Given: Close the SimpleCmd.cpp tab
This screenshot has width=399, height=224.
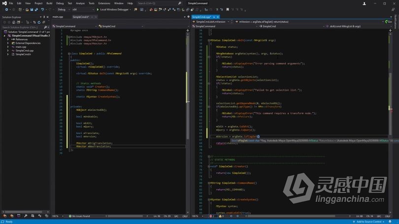Looking at the screenshot, I should point(218,17).
